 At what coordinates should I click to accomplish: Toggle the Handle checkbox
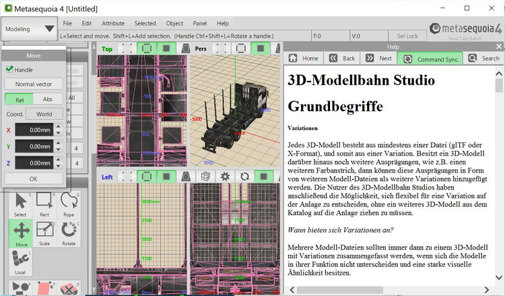[x=9, y=69]
